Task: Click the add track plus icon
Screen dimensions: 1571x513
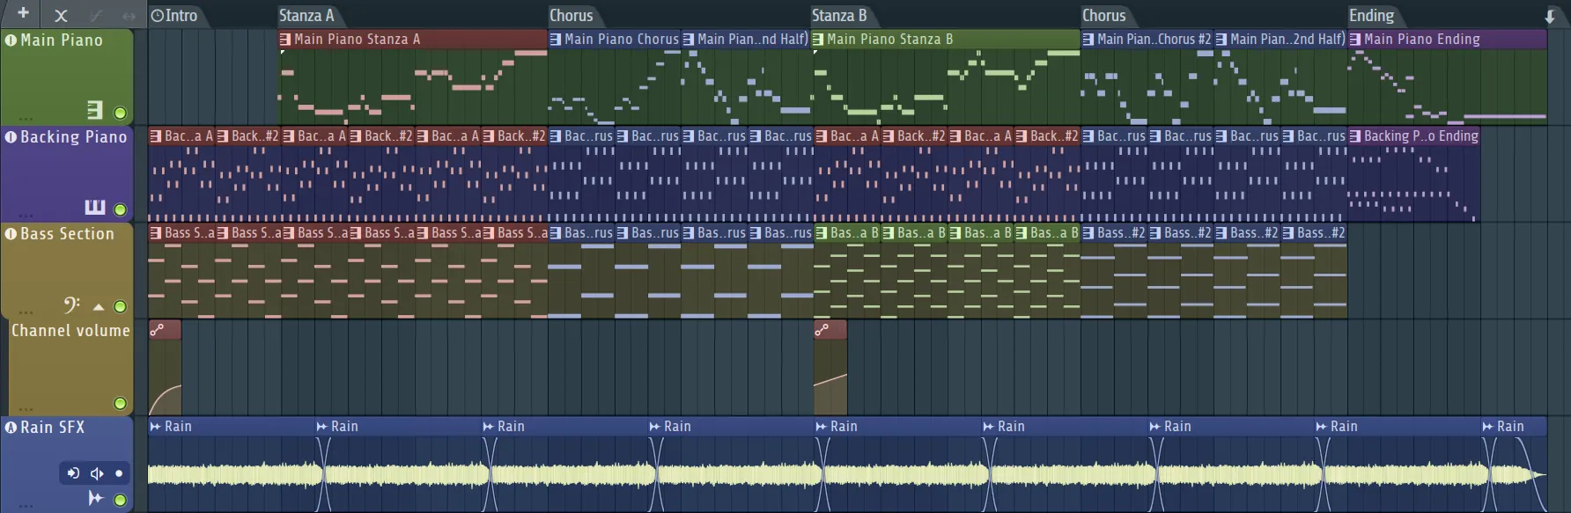Action: pyautogui.click(x=23, y=13)
